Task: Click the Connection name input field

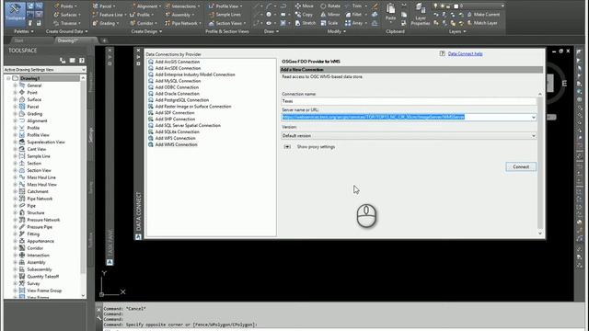Action: point(409,101)
